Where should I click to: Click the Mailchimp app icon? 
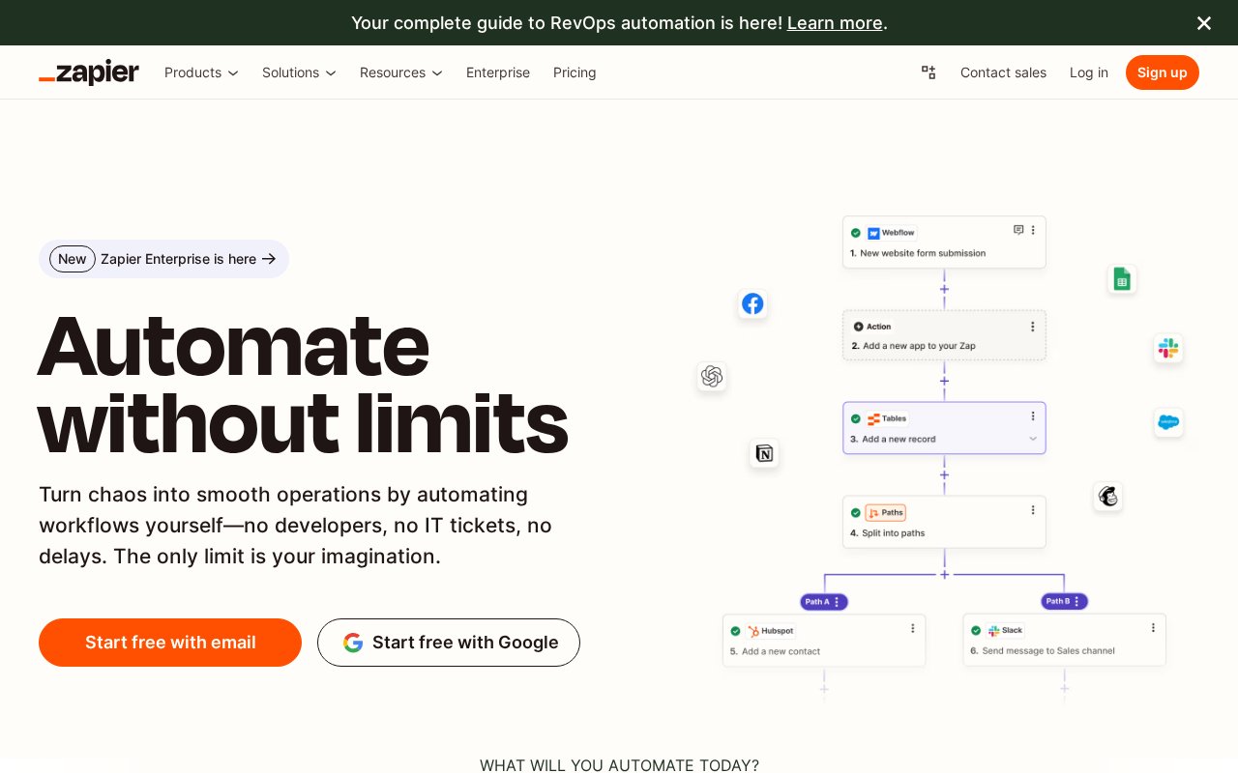[1108, 497]
